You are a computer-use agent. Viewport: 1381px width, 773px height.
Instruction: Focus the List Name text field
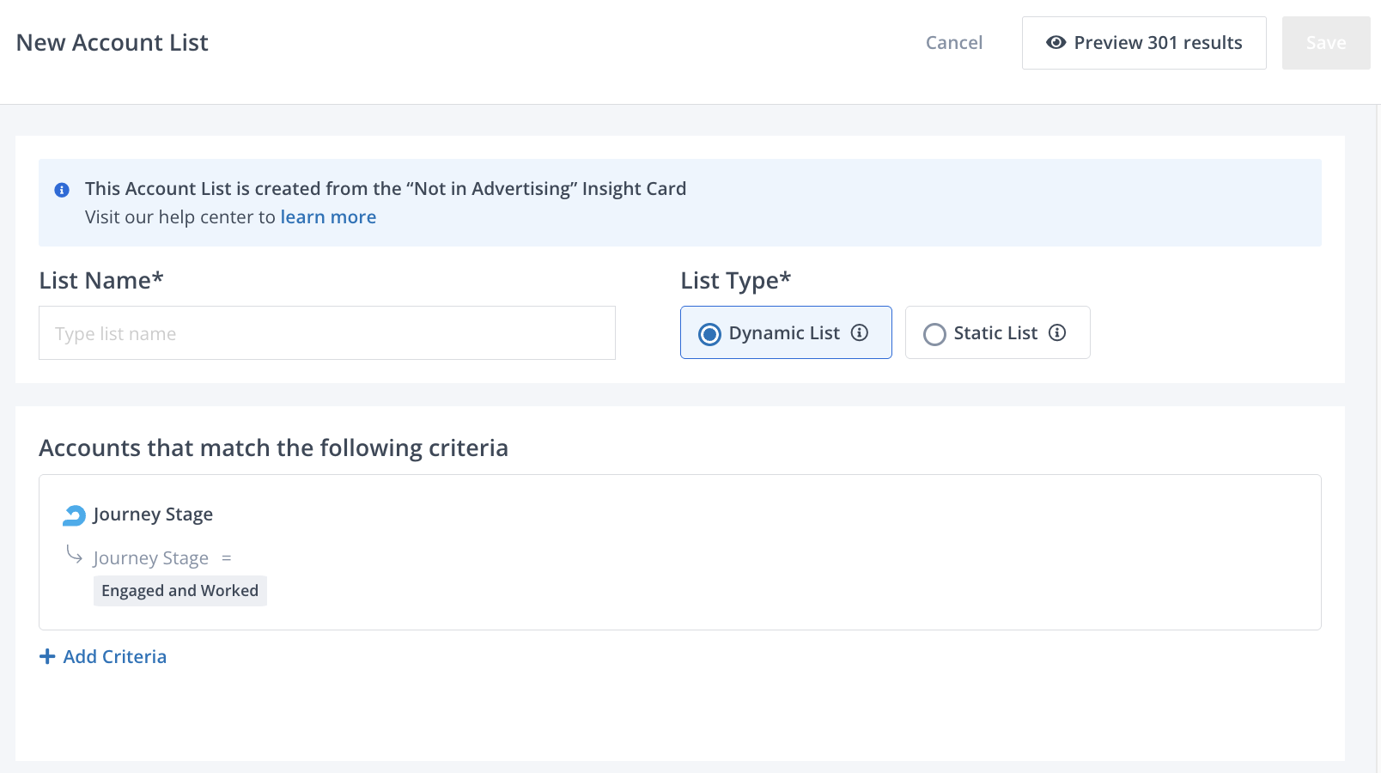pyautogui.click(x=326, y=333)
